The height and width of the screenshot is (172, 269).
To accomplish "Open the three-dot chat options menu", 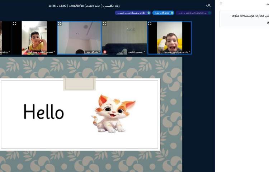I will pos(221,4).
